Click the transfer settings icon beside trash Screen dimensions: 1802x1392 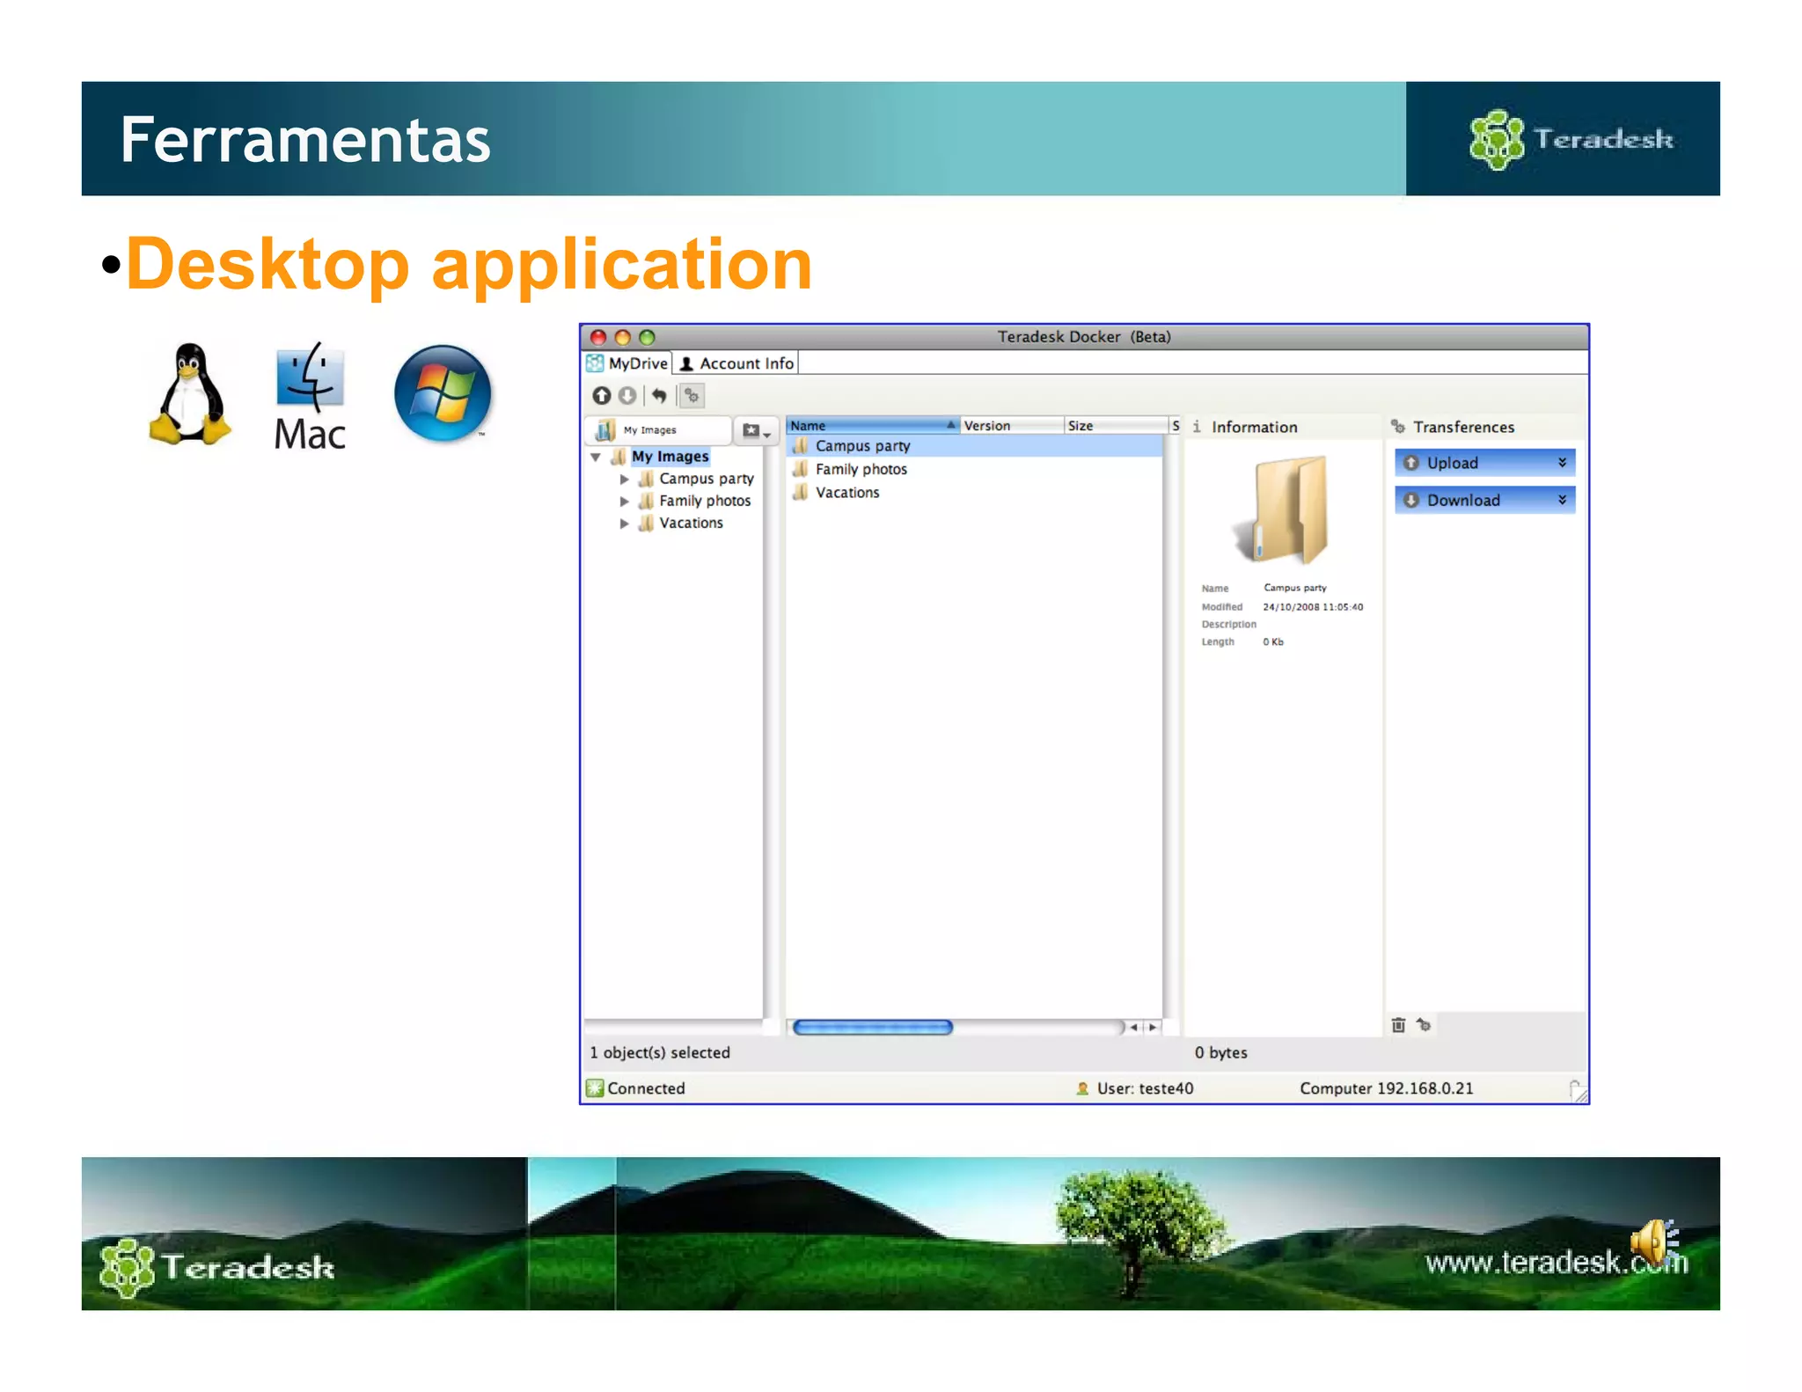pos(1424,1025)
